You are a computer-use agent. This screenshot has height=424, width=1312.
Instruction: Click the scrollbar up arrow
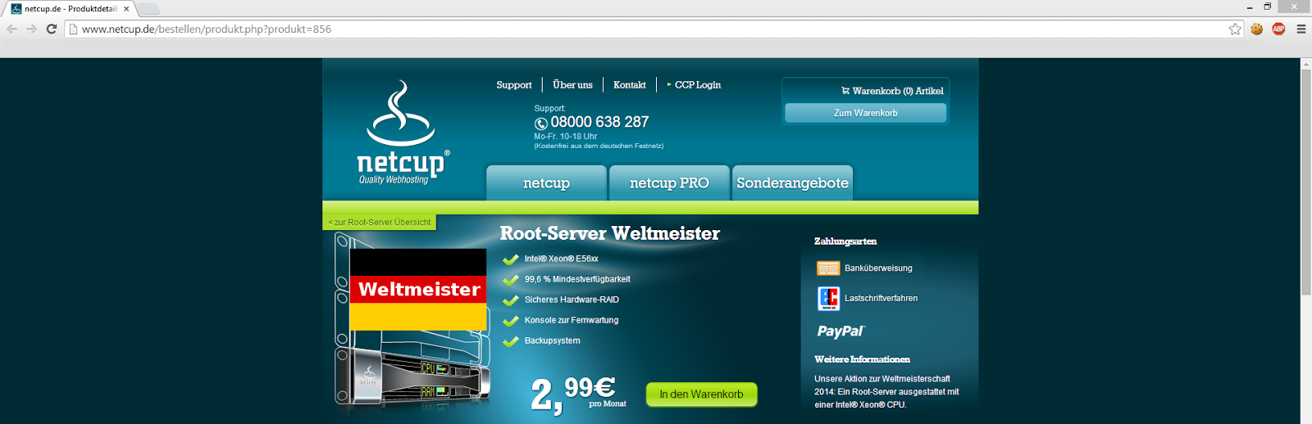(1305, 63)
